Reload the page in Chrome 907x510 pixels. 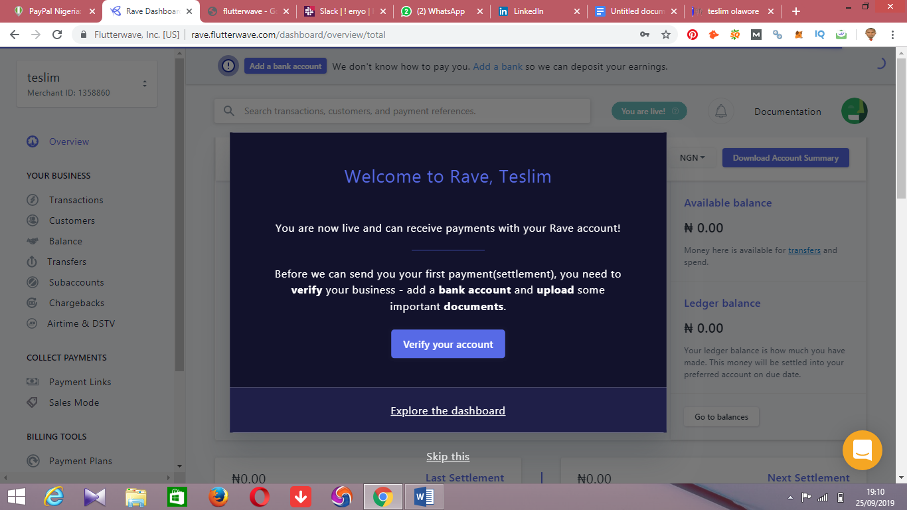coord(57,35)
